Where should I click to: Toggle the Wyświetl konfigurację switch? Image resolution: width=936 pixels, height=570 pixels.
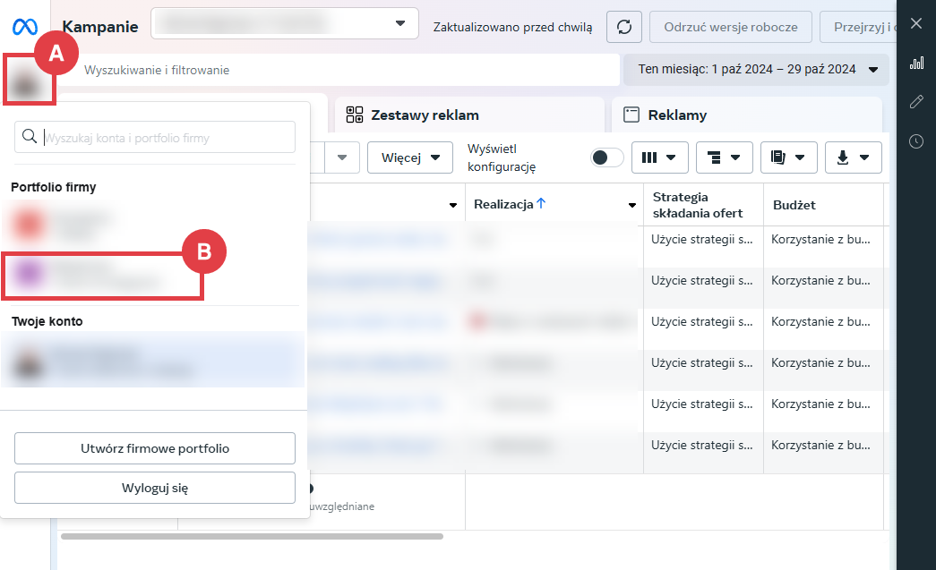click(607, 157)
